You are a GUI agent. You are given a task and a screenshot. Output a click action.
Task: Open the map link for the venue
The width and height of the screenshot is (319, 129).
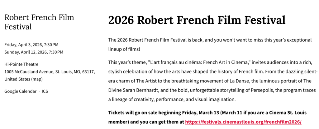pos(37,79)
